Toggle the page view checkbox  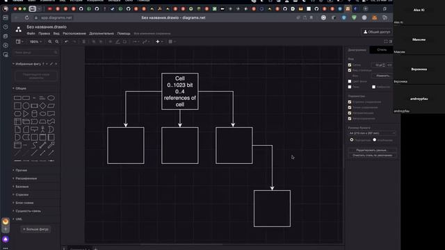tap(350, 70)
